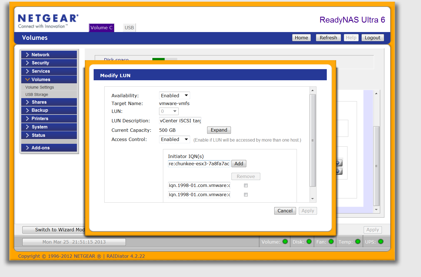The width and height of the screenshot is (421, 277).
Task: Click the arrow icon beside Network
Action: [x=27, y=55]
